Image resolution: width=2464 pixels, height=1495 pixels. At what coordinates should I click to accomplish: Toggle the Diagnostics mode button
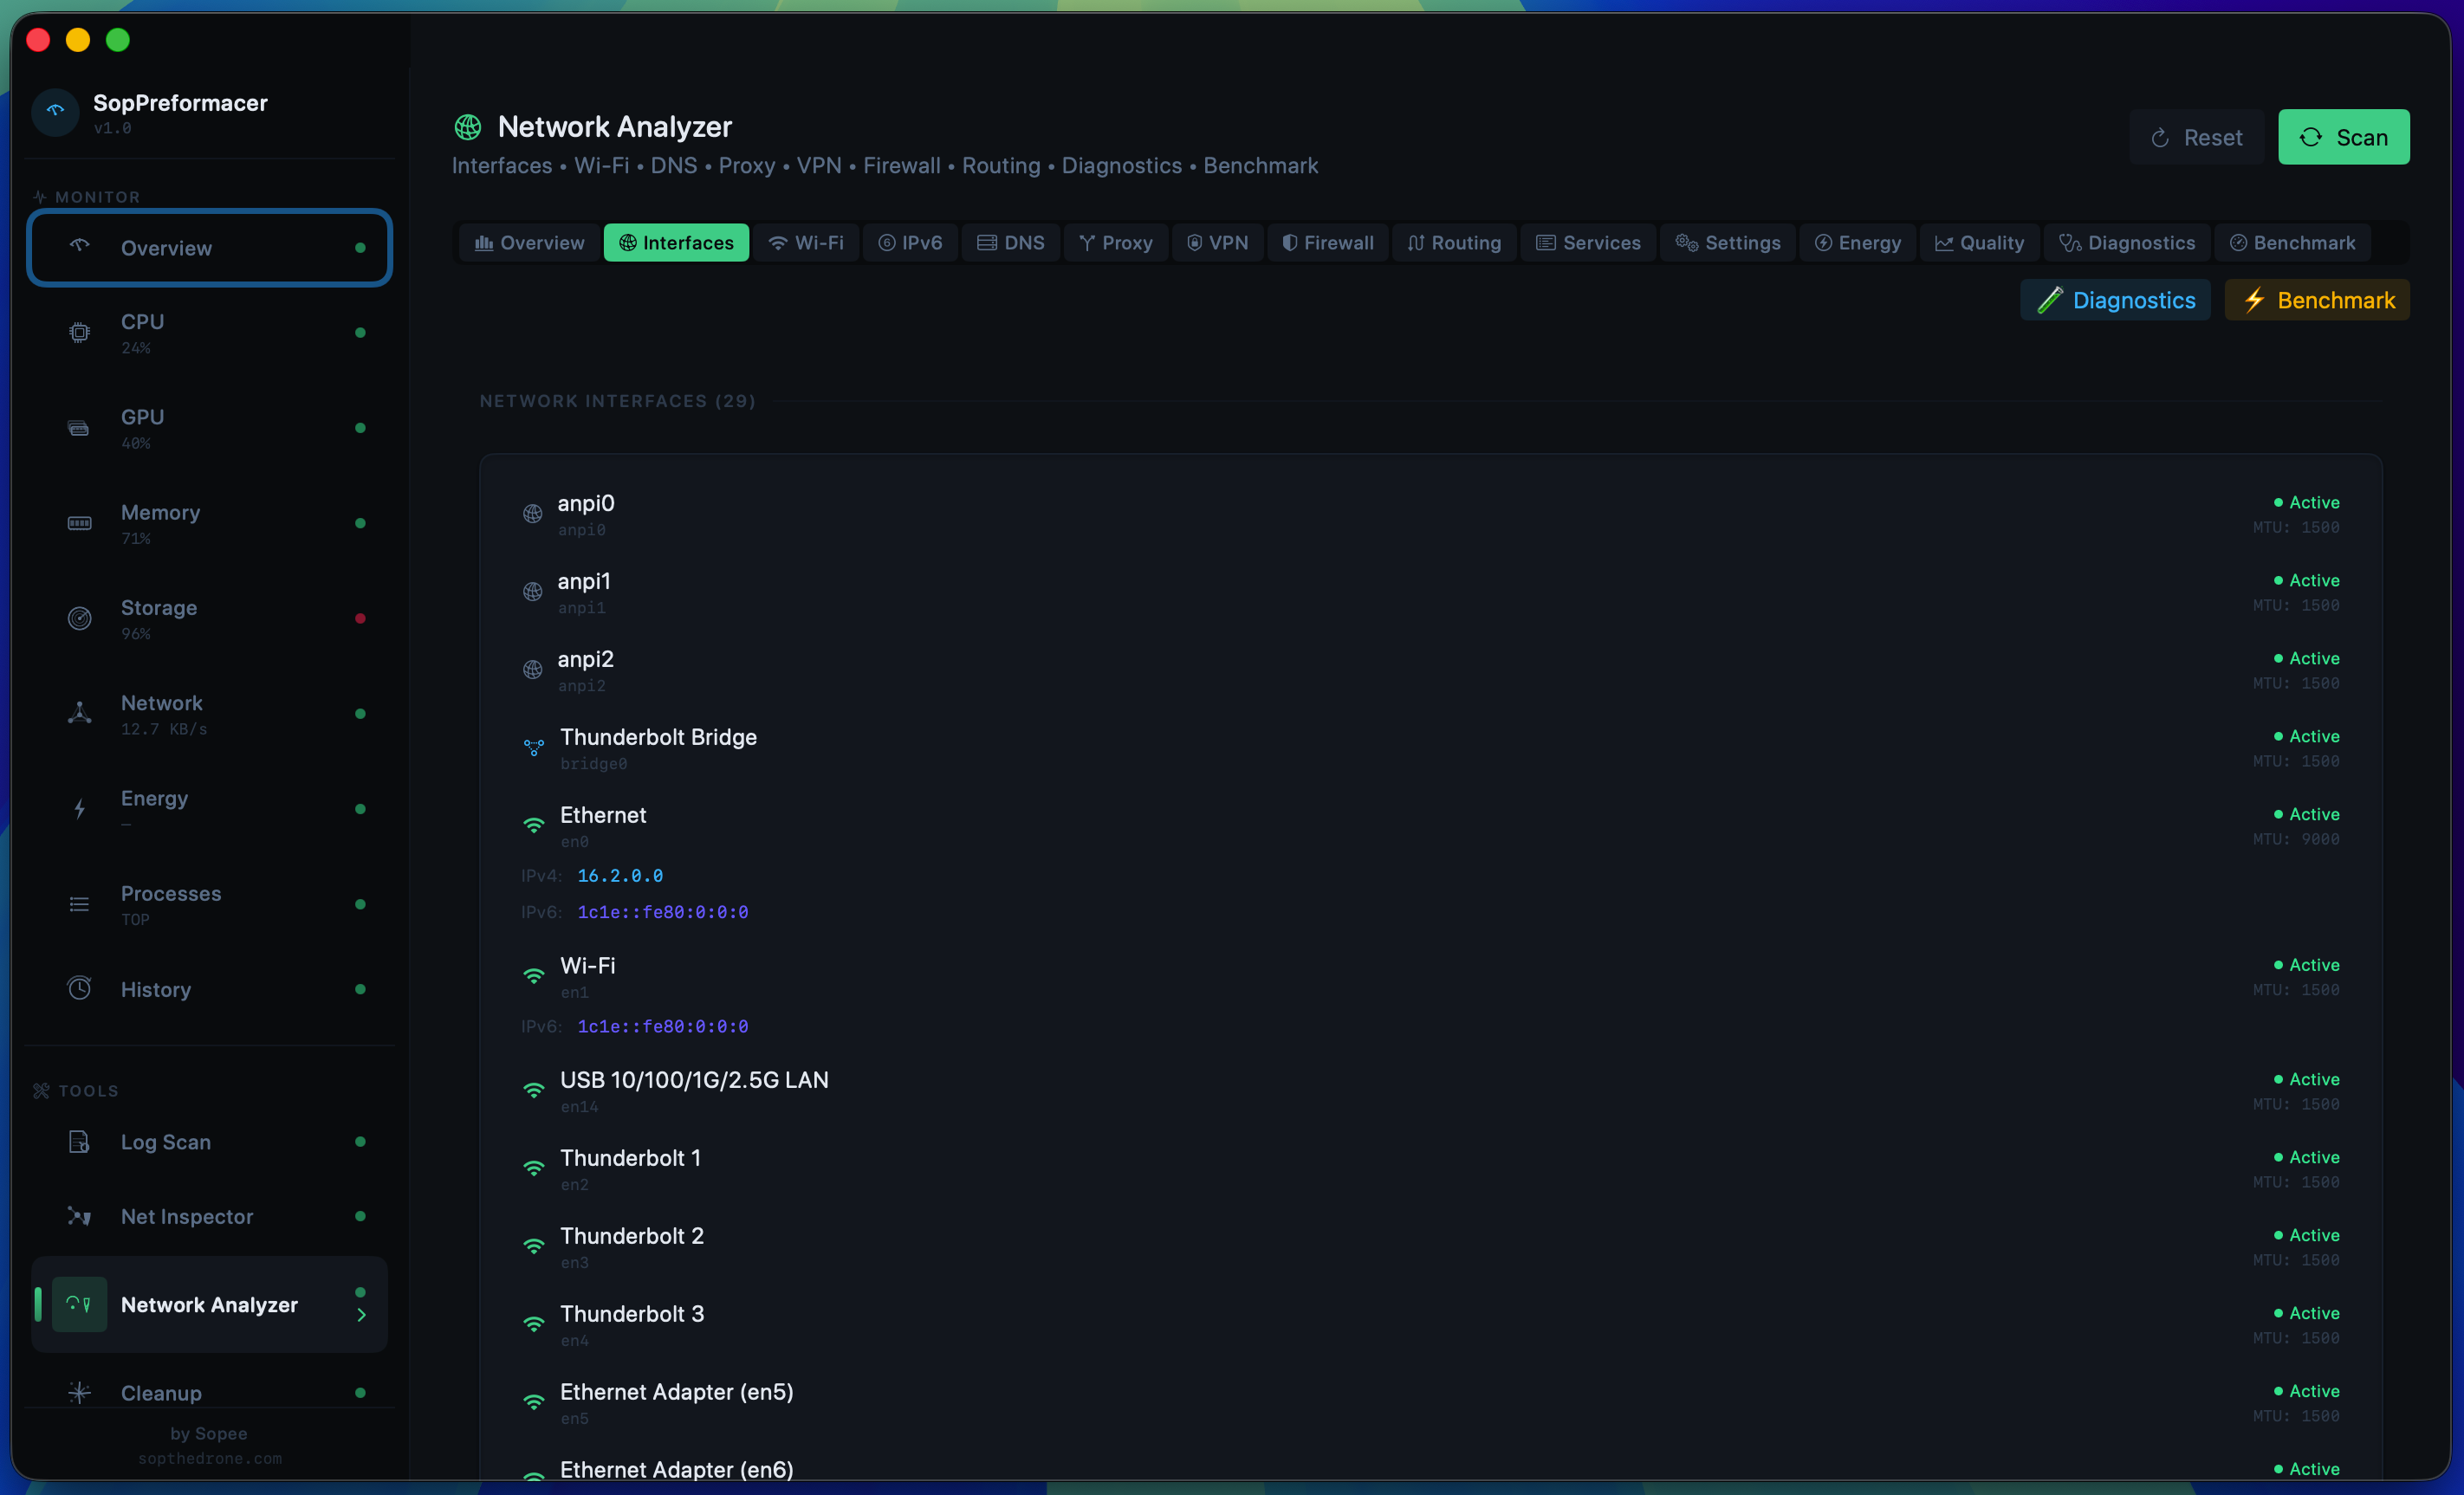2115,299
